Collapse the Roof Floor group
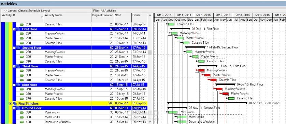Viewport: 286px width, 124px height. point(14,85)
